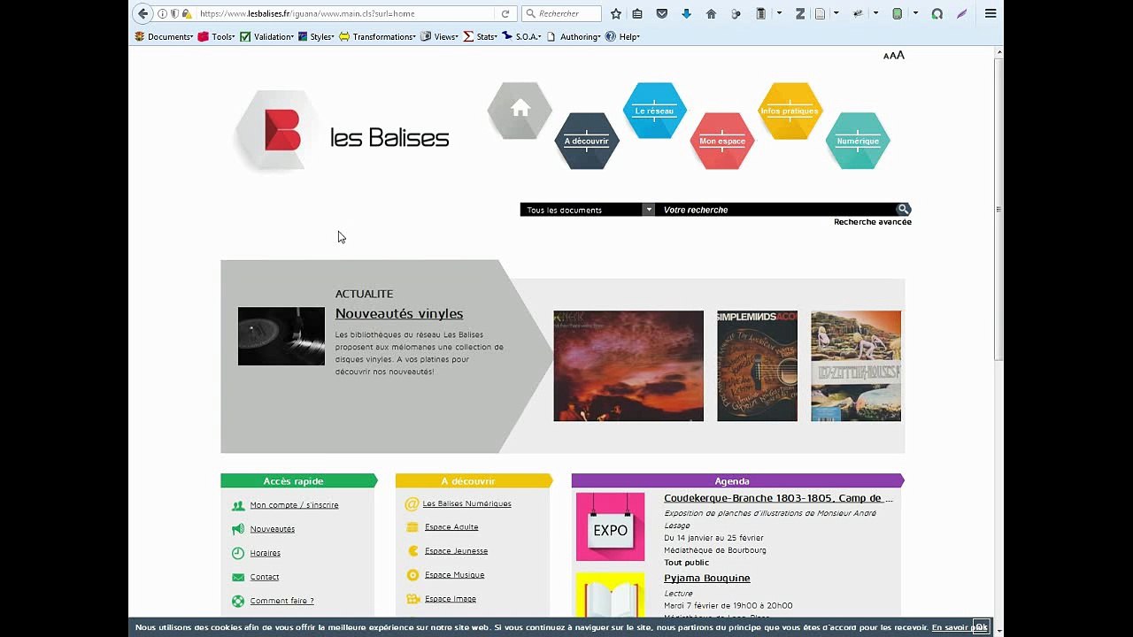
Task: Click the 'Horaires' quick access link
Action: point(266,553)
